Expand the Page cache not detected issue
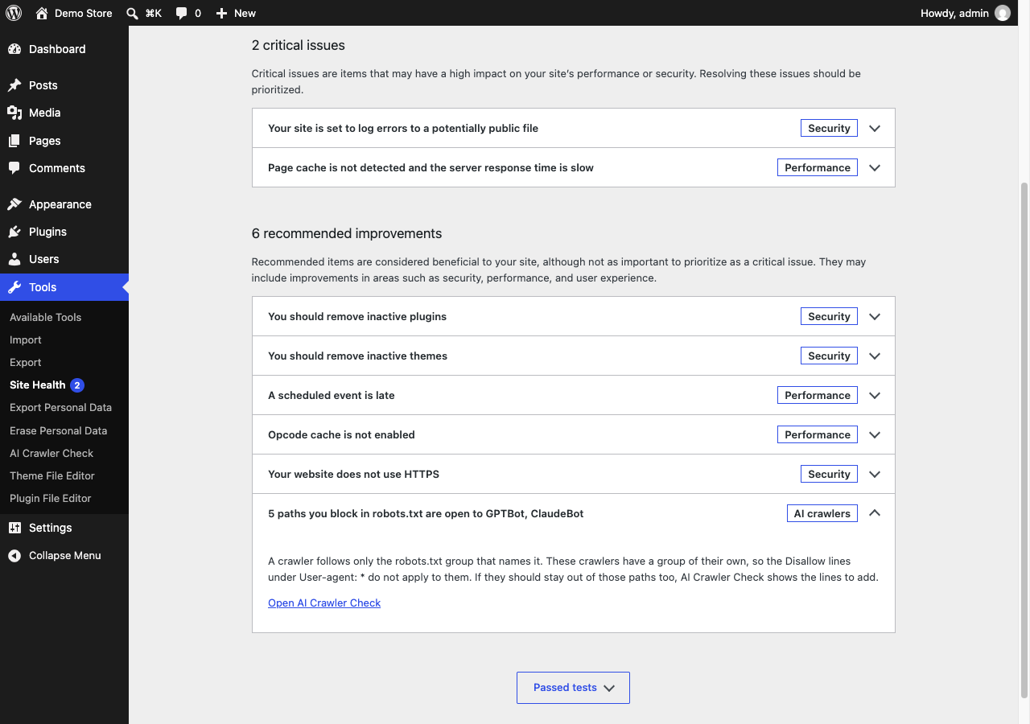1030x724 pixels. pos(574,167)
